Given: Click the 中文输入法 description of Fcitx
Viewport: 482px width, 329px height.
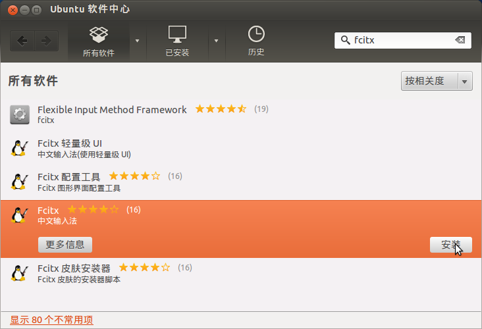Looking at the screenshot, I should 57,221.
